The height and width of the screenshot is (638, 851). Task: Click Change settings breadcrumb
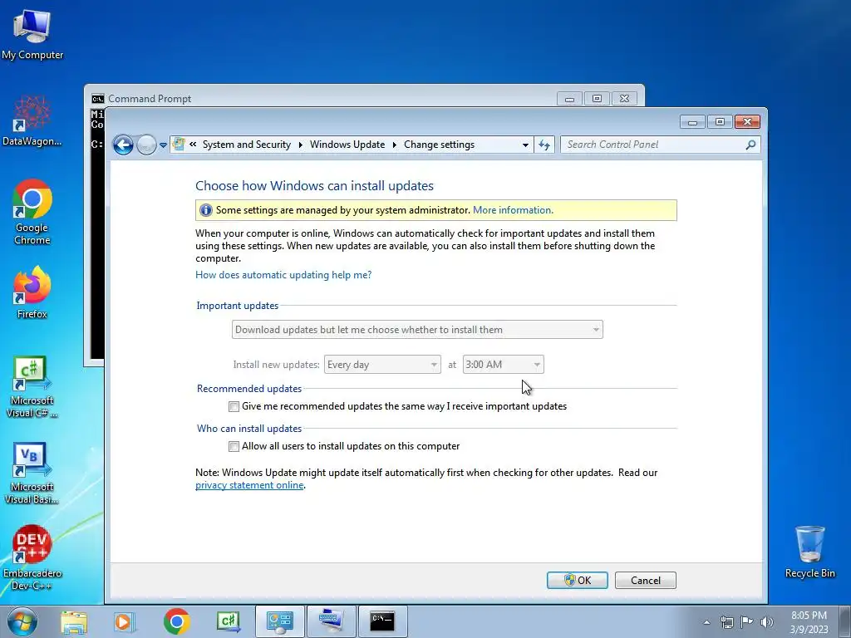pos(439,145)
